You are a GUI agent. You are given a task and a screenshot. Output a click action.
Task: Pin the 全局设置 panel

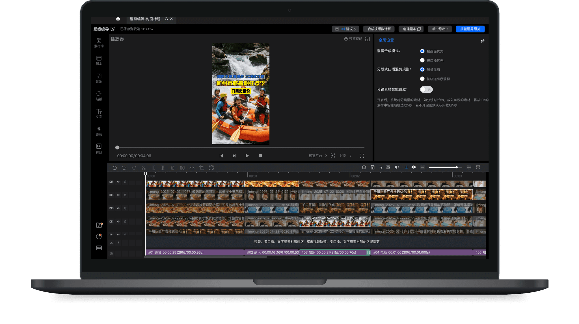(x=482, y=41)
